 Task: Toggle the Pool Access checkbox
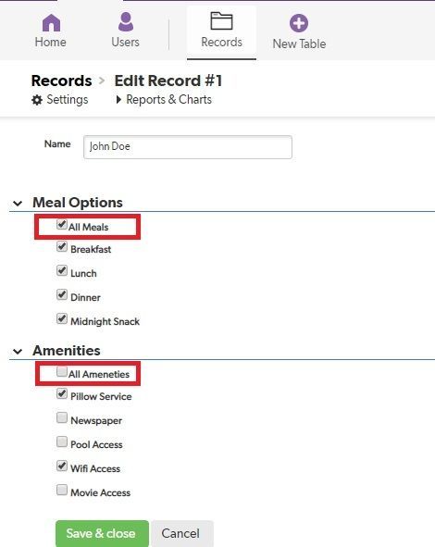62,441
